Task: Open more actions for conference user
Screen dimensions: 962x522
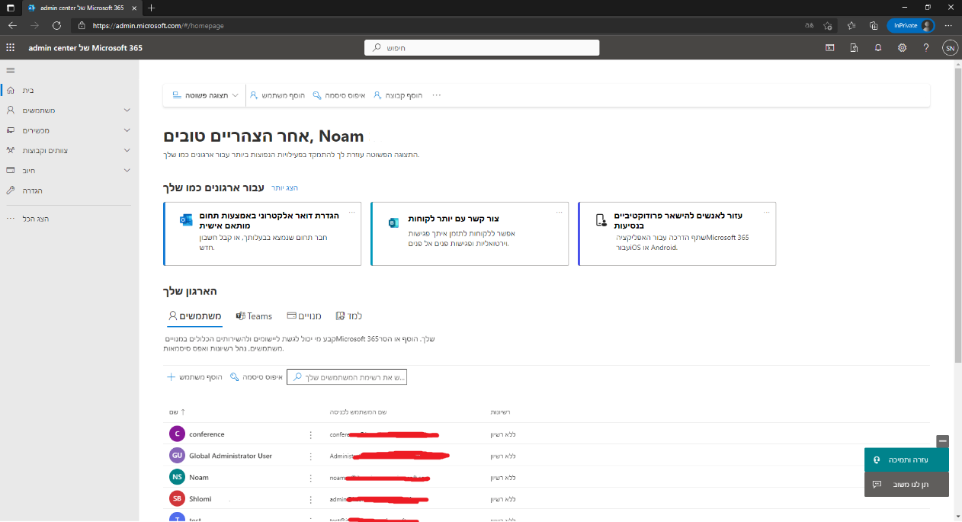Action: point(310,434)
